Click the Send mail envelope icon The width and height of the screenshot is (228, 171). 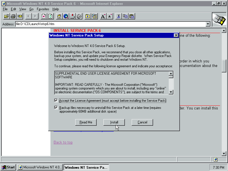[x=19, y=16]
